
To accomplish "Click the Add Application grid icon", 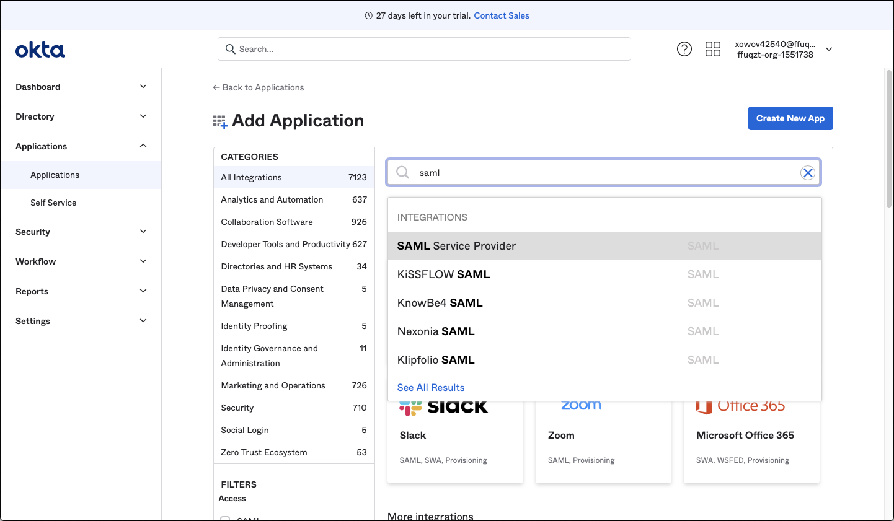I will click(x=220, y=121).
